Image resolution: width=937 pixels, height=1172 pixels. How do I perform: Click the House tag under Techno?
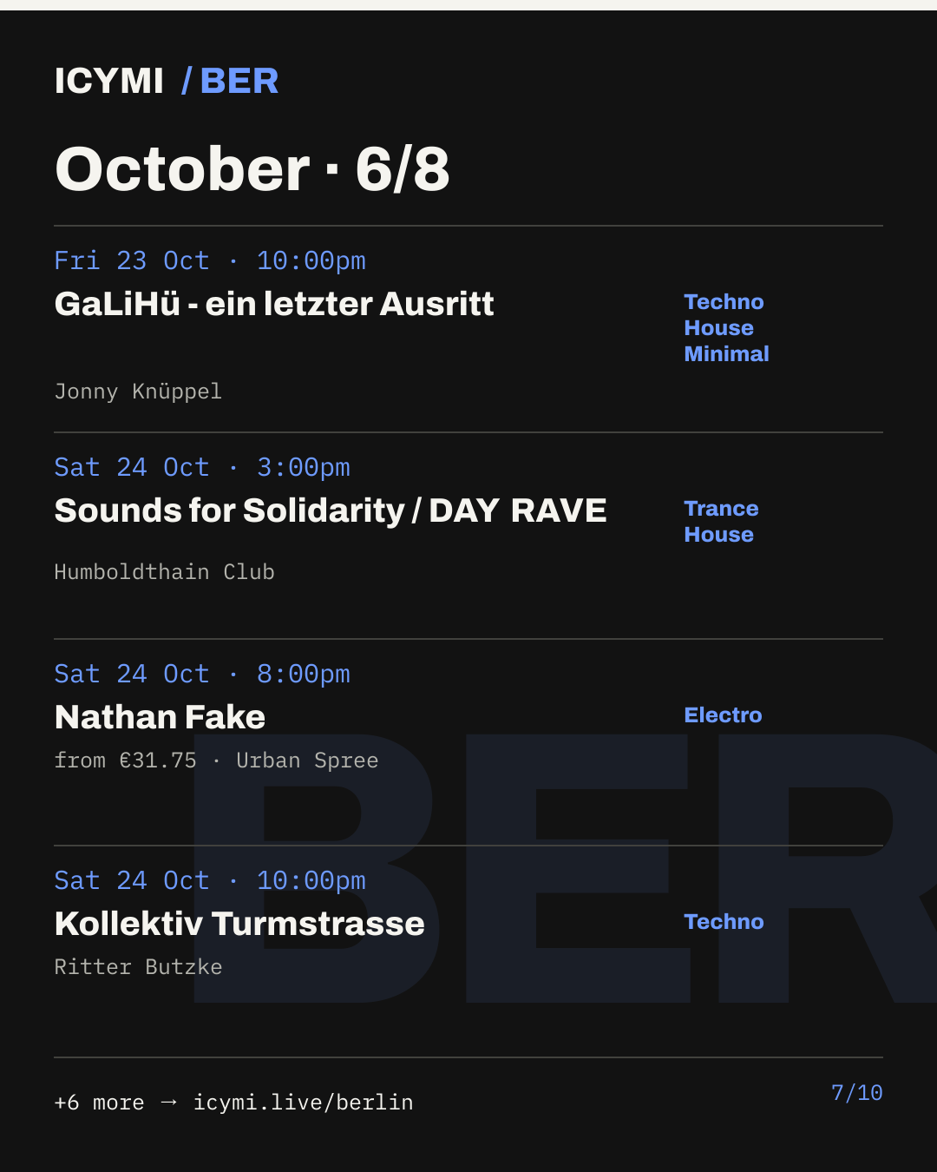718,328
